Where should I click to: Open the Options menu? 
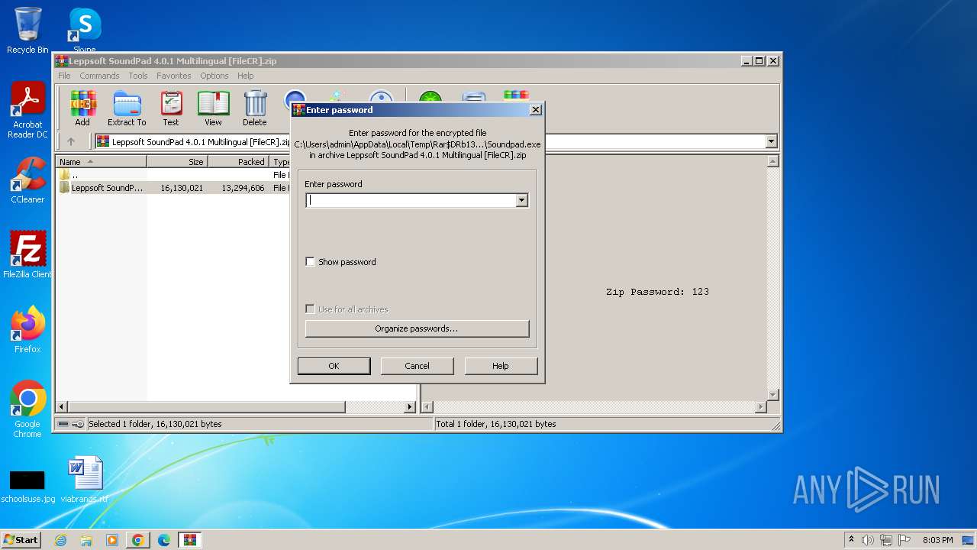click(214, 76)
